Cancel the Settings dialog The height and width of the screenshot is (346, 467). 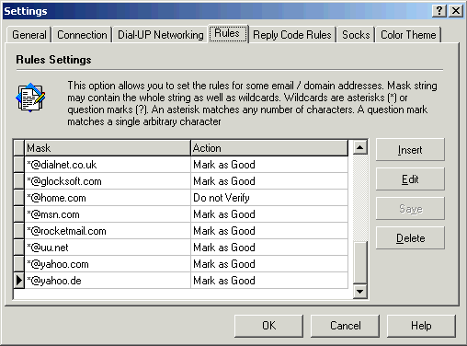(x=345, y=326)
